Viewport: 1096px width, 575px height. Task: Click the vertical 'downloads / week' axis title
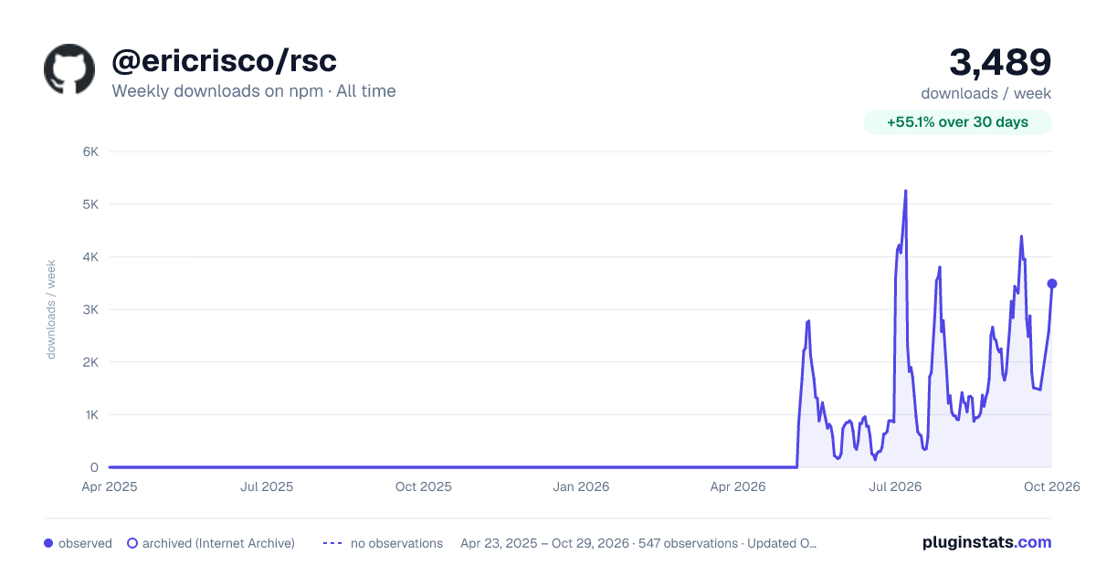click(x=51, y=309)
